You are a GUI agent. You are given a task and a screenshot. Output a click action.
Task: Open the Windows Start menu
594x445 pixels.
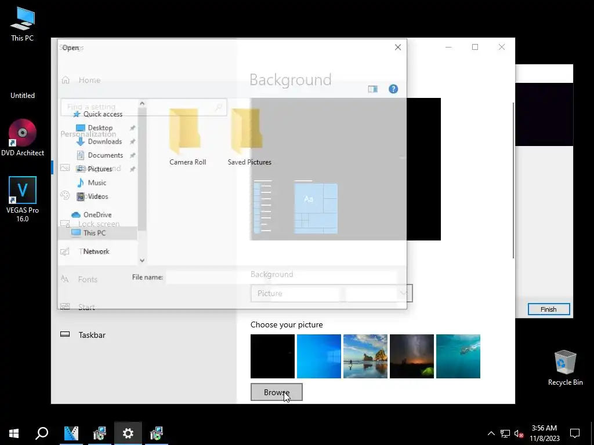pos(14,433)
